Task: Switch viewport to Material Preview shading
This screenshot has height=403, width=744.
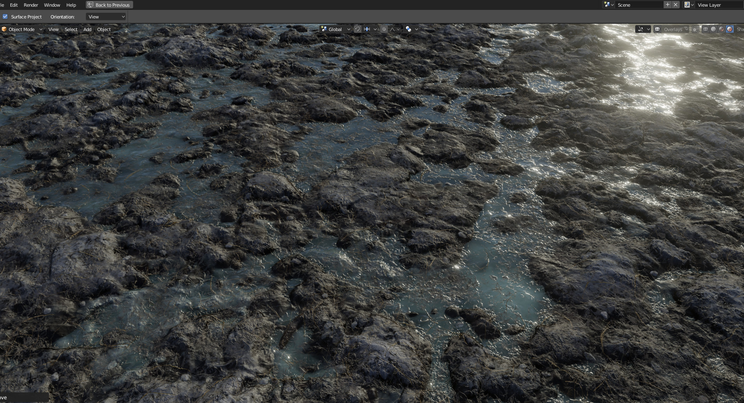Action: click(721, 29)
